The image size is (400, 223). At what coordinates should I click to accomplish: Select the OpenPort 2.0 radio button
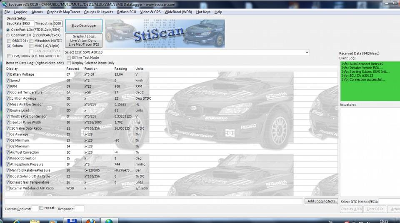(8, 35)
